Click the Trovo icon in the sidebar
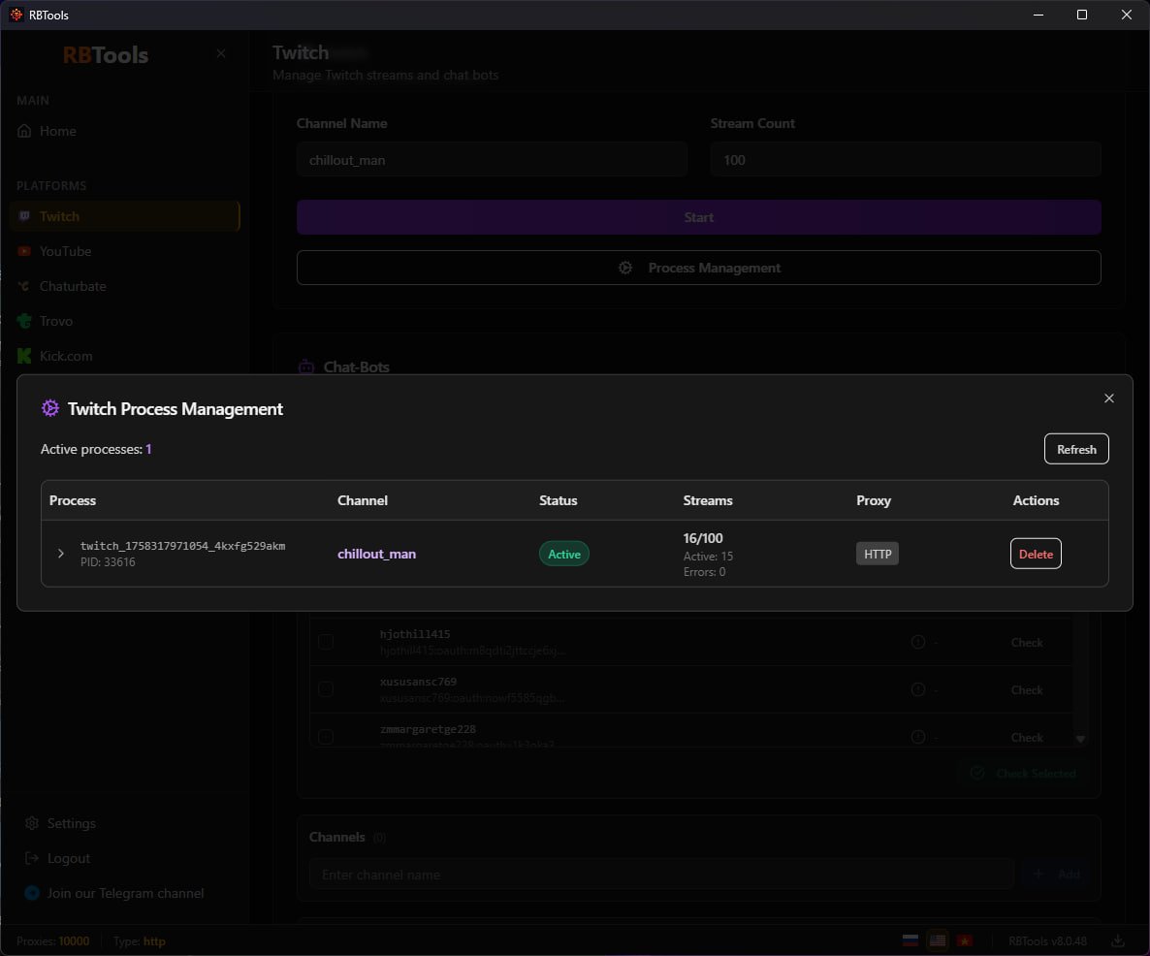This screenshot has height=956, width=1150. 24,321
